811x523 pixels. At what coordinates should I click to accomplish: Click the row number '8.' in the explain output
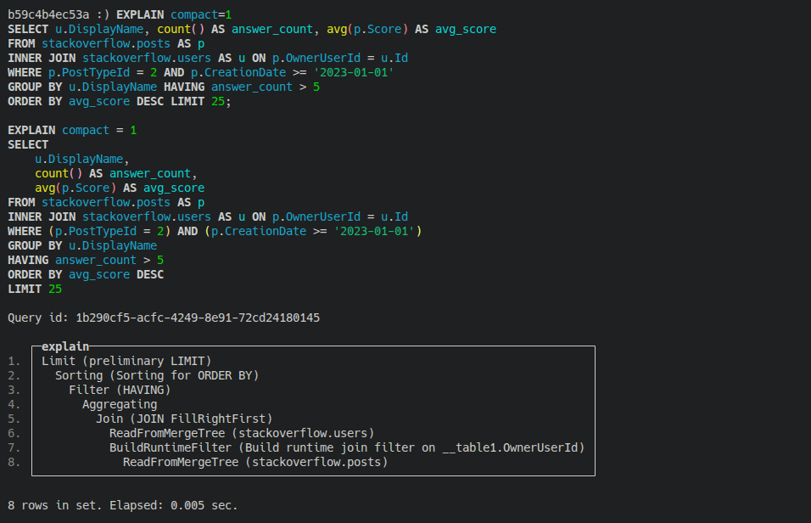[x=14, y=463]
